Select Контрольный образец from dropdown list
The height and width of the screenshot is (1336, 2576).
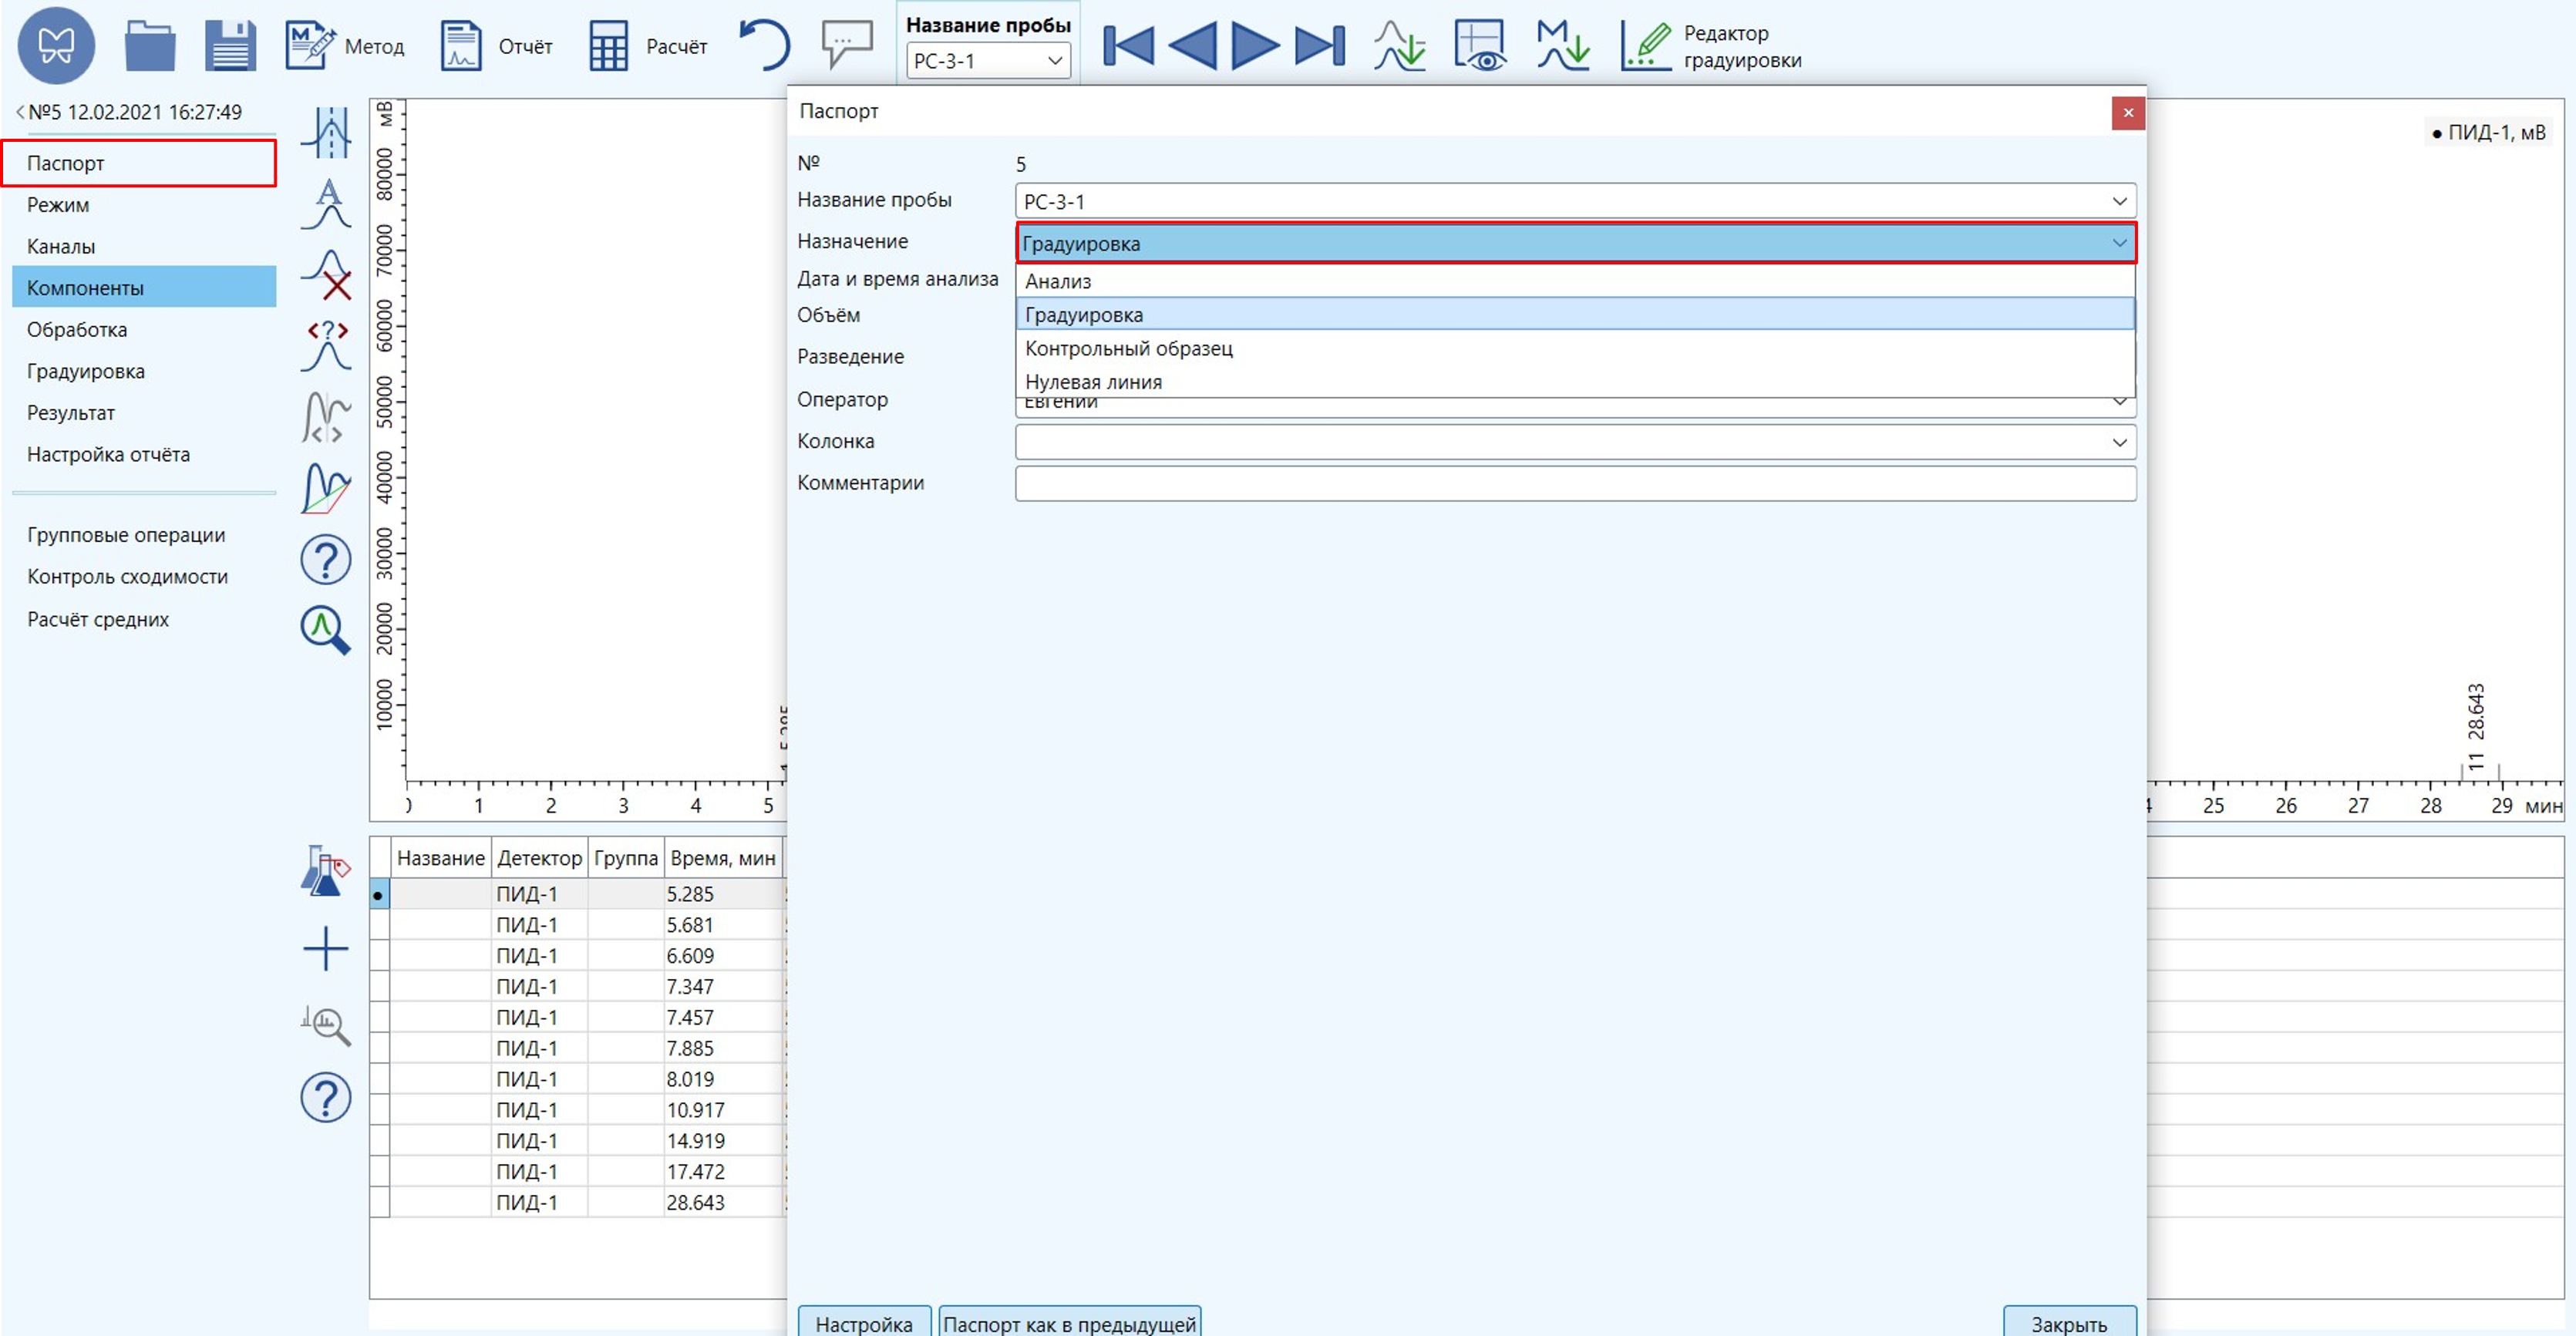tap(1128, 348)
